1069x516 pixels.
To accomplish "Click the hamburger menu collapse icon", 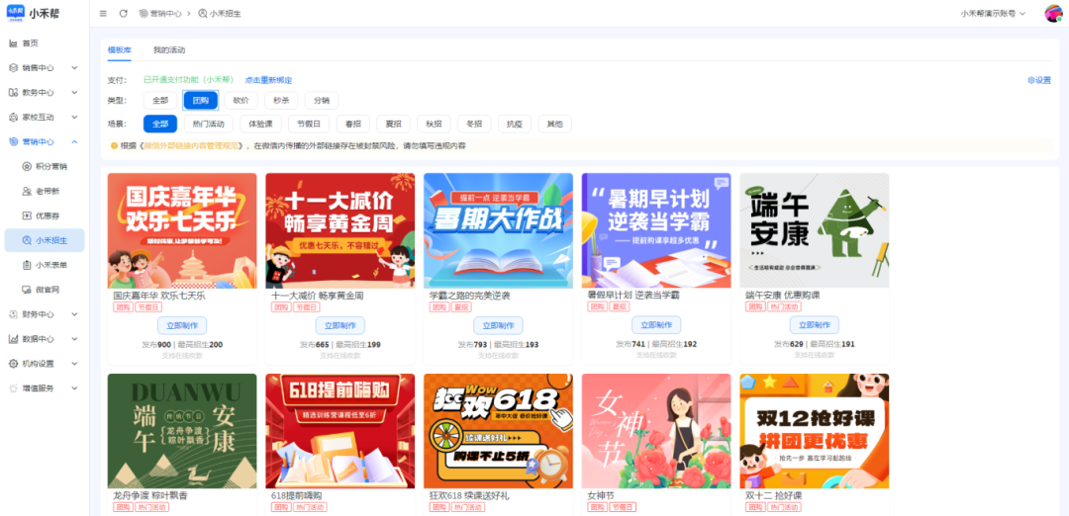I will 103,14.
